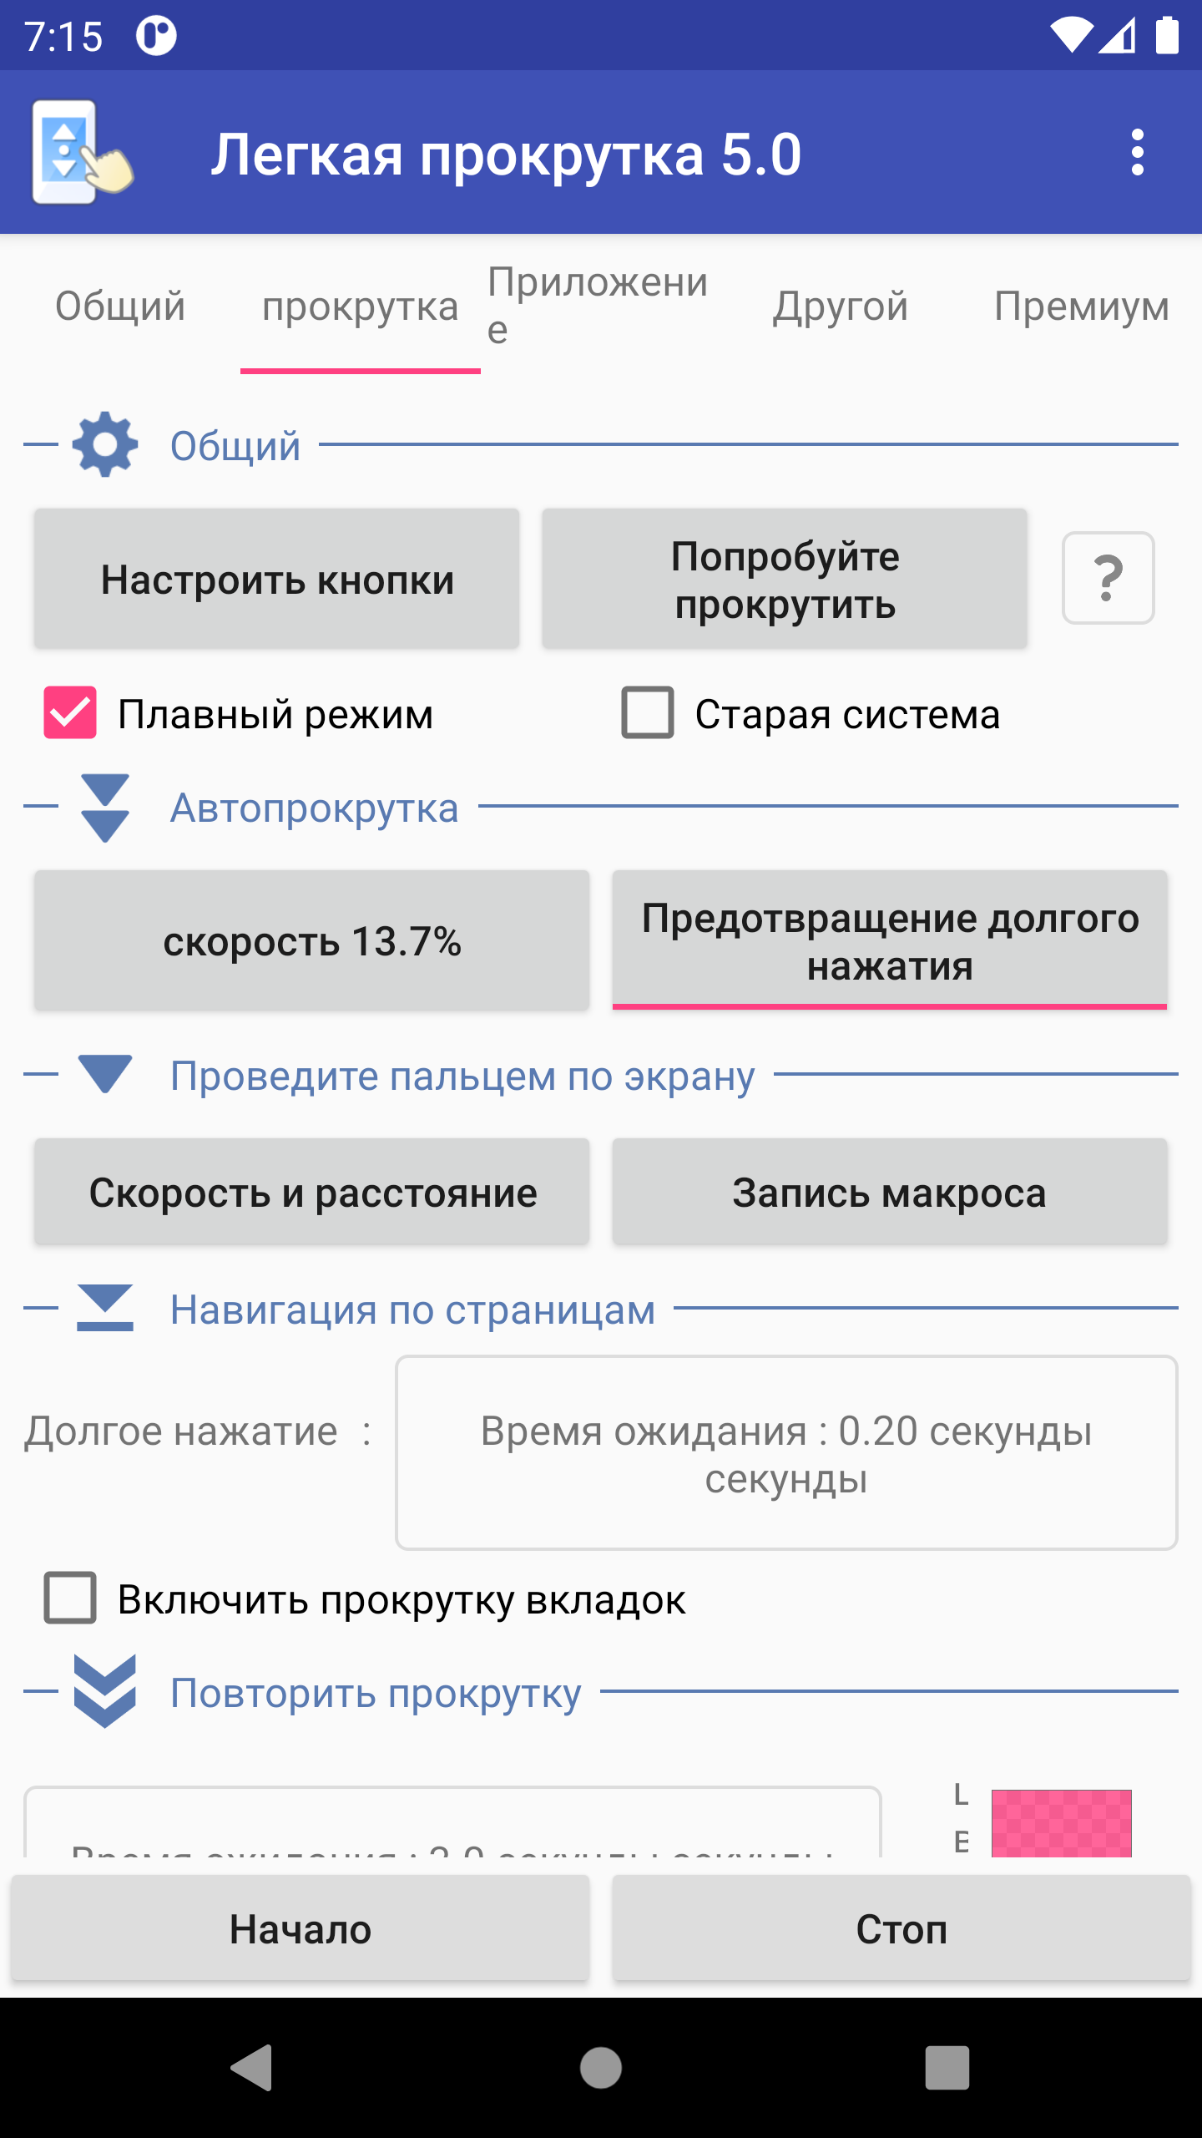Screen dimensions: 1202x2138
Task: Switch to the Общий tab
Action: [x=120, y=306]
